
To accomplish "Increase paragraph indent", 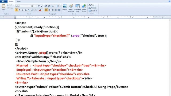I will pyautogui.click(x=49, y=6).
